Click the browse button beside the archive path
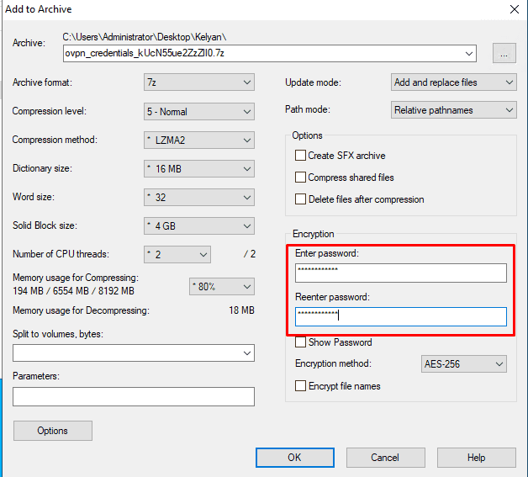The image size is (528, 477). coord(504,53)
